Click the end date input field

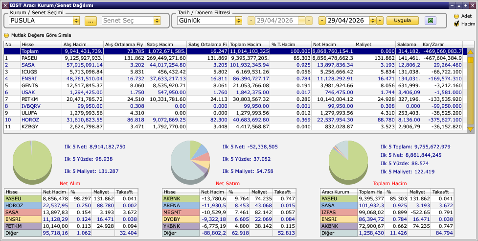[x=347, y=21]
